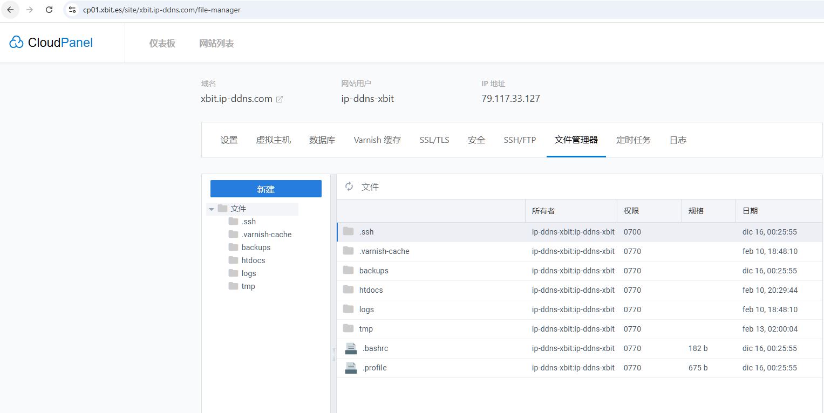The image size is (824, 413).
Task: Switch to the SSL/TLS tab
Action: click(434, 140)
